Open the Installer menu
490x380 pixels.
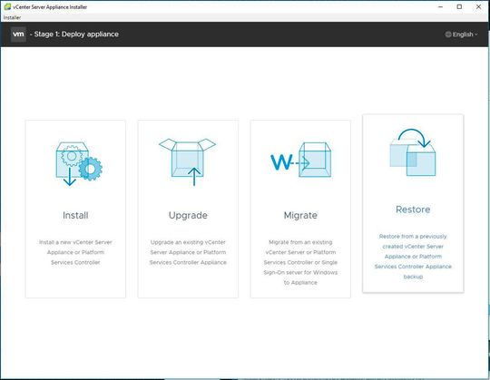click(x=12, y=17)
